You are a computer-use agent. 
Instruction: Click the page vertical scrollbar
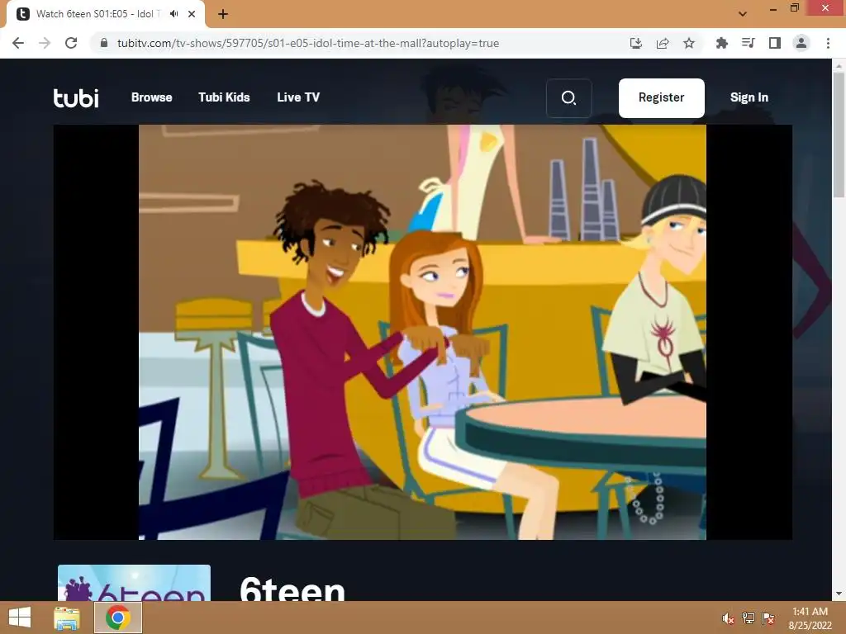(839, 135)
